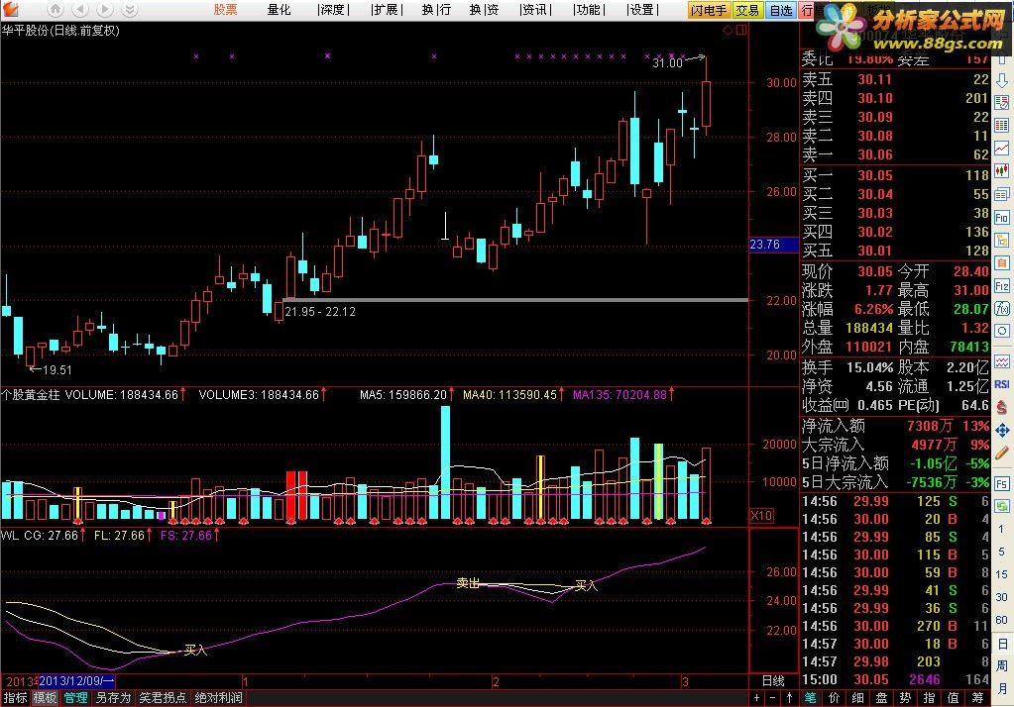This screenshot has width=1014, height=707.
Task: Click the checklist table icon in sidebar
Action: coord(1002,102)
